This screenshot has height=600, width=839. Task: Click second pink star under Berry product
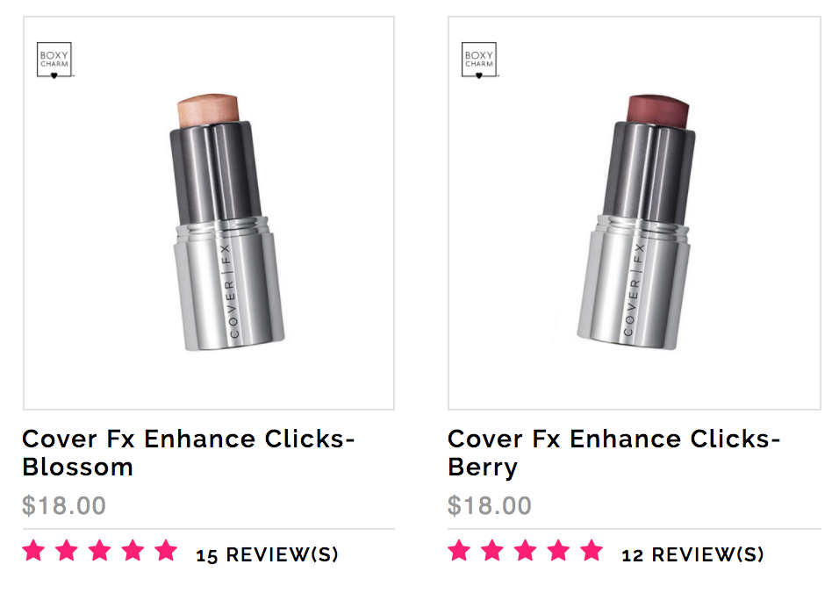pos(492,551)
